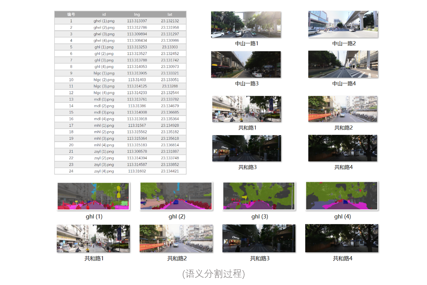This screenshot has height=285, width=427.
Task: Select the latitude value 23.134421
Action: point(170,171)
